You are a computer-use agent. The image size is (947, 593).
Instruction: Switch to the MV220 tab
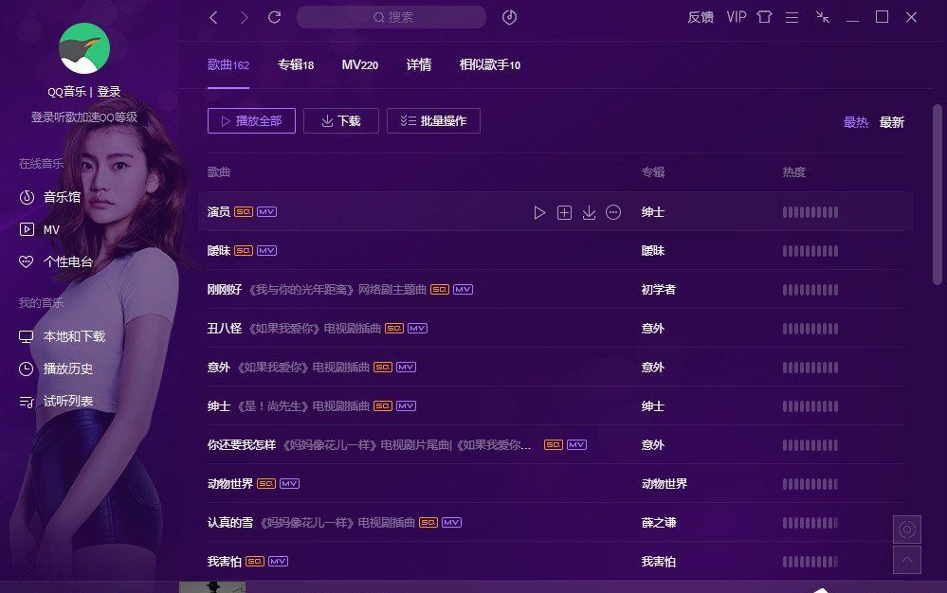(x=359, y=64)
